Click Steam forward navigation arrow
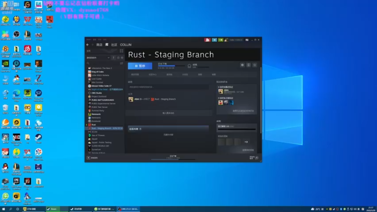Viewport: 377px width, 212px height. 92,45
